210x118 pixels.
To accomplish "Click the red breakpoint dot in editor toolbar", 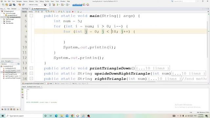I will coord(73,12).
